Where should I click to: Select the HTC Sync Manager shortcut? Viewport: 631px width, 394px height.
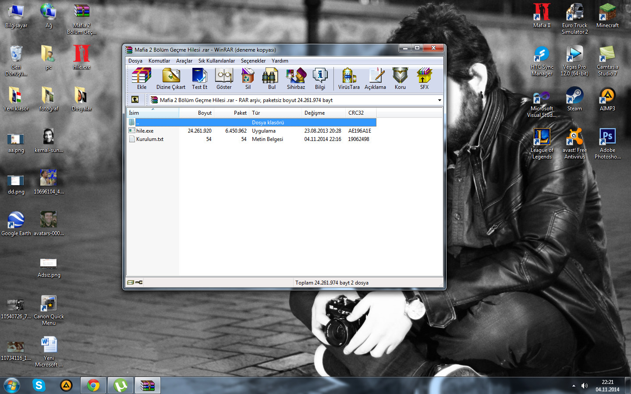(x=542, y=60)
